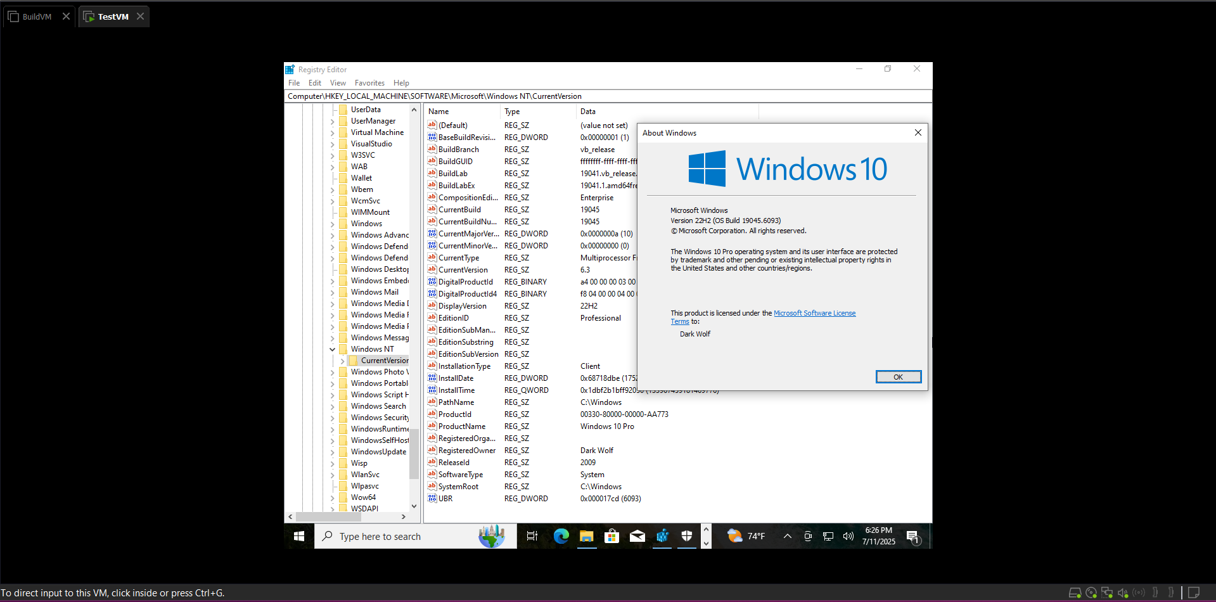This screenshot has width=1216, height=602.
Task: Click the taskbar clock showing 6:26 PM
Action: [879, 536]
